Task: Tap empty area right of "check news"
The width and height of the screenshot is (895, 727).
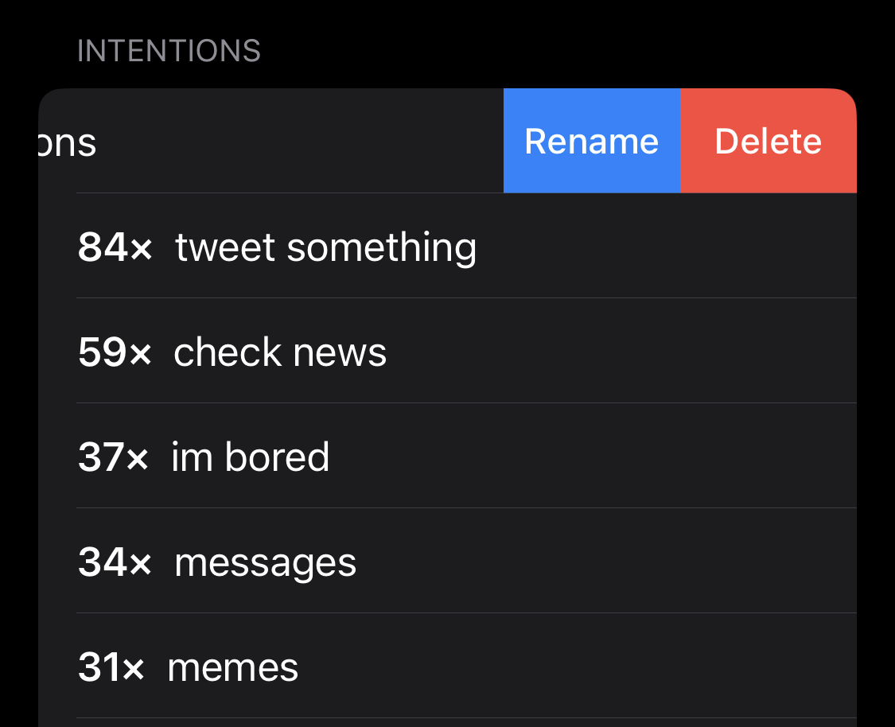Action: 621,352
